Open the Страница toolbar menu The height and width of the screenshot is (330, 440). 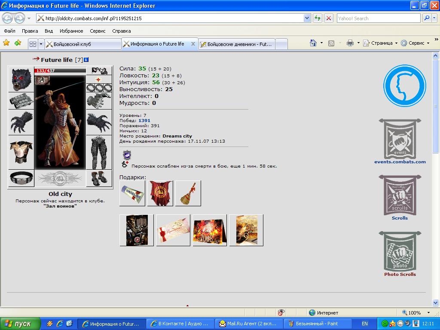tap(380, 43)
